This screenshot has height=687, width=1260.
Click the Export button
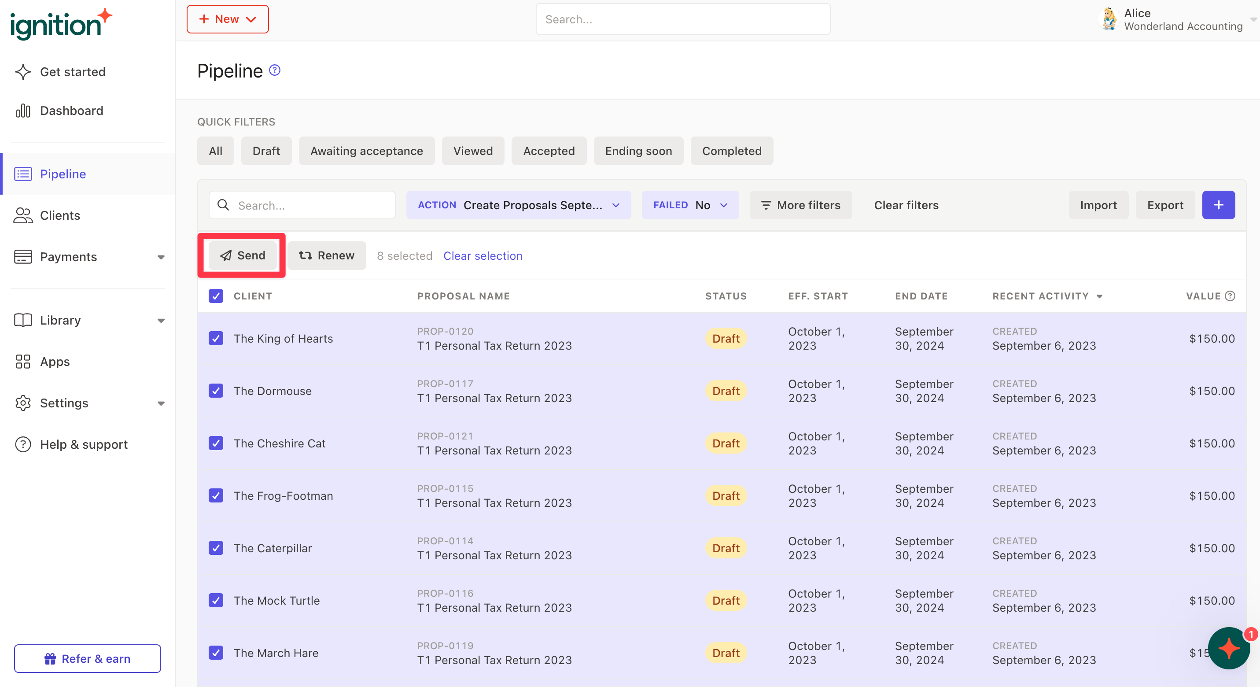[x=1165, y=205]
